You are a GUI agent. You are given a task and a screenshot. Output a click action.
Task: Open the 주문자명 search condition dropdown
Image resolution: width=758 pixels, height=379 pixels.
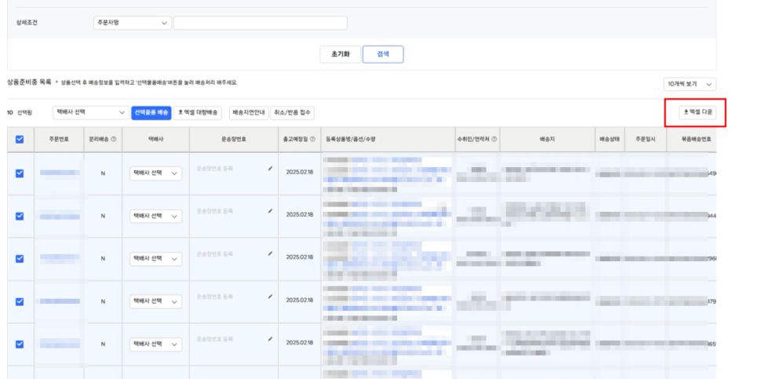[133, 23]
